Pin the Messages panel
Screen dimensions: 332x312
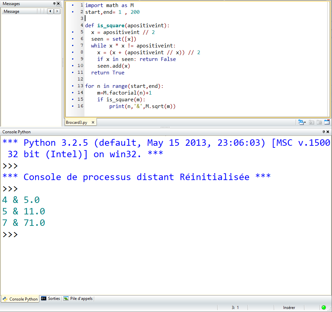tap(54, 4)
